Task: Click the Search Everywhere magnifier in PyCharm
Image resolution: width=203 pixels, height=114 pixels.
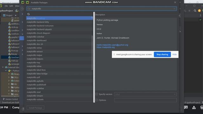Action: click(195, 11)
